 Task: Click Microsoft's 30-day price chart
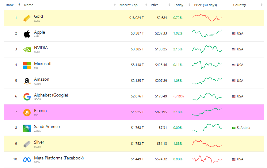207,65
